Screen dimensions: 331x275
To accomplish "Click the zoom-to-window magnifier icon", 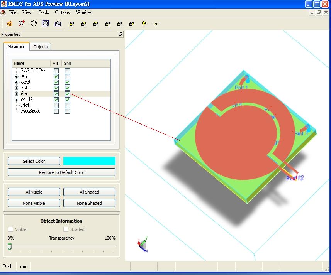I will click(x=46, y=24).
